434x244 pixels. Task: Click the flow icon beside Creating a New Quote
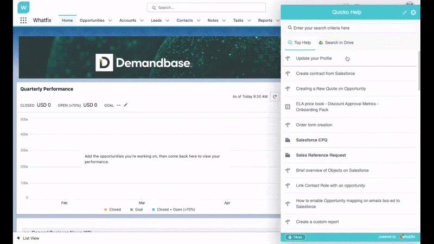click(x=288, y=89)
